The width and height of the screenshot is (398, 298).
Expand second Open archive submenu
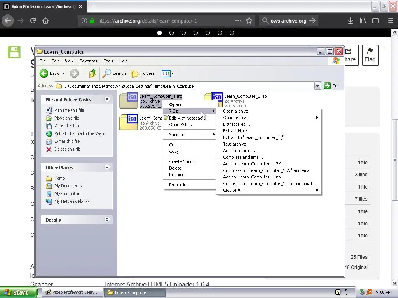click(269, 118)
